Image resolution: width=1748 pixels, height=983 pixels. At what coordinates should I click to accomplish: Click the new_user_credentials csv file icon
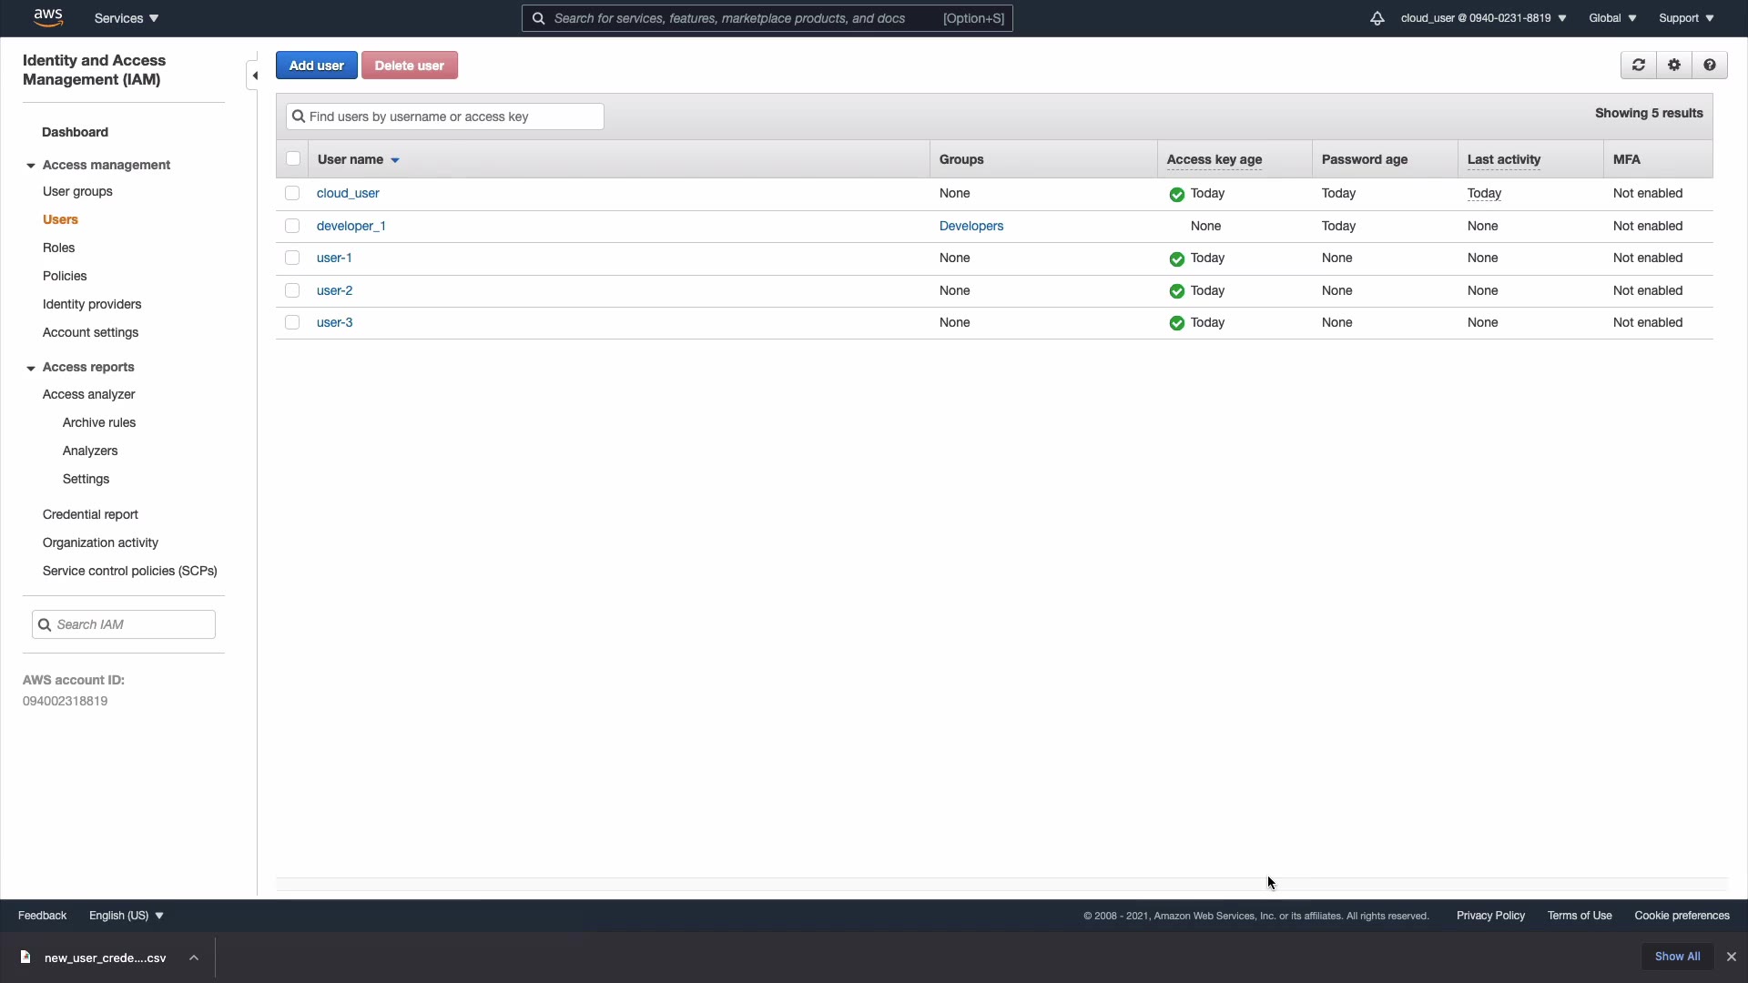25,958
